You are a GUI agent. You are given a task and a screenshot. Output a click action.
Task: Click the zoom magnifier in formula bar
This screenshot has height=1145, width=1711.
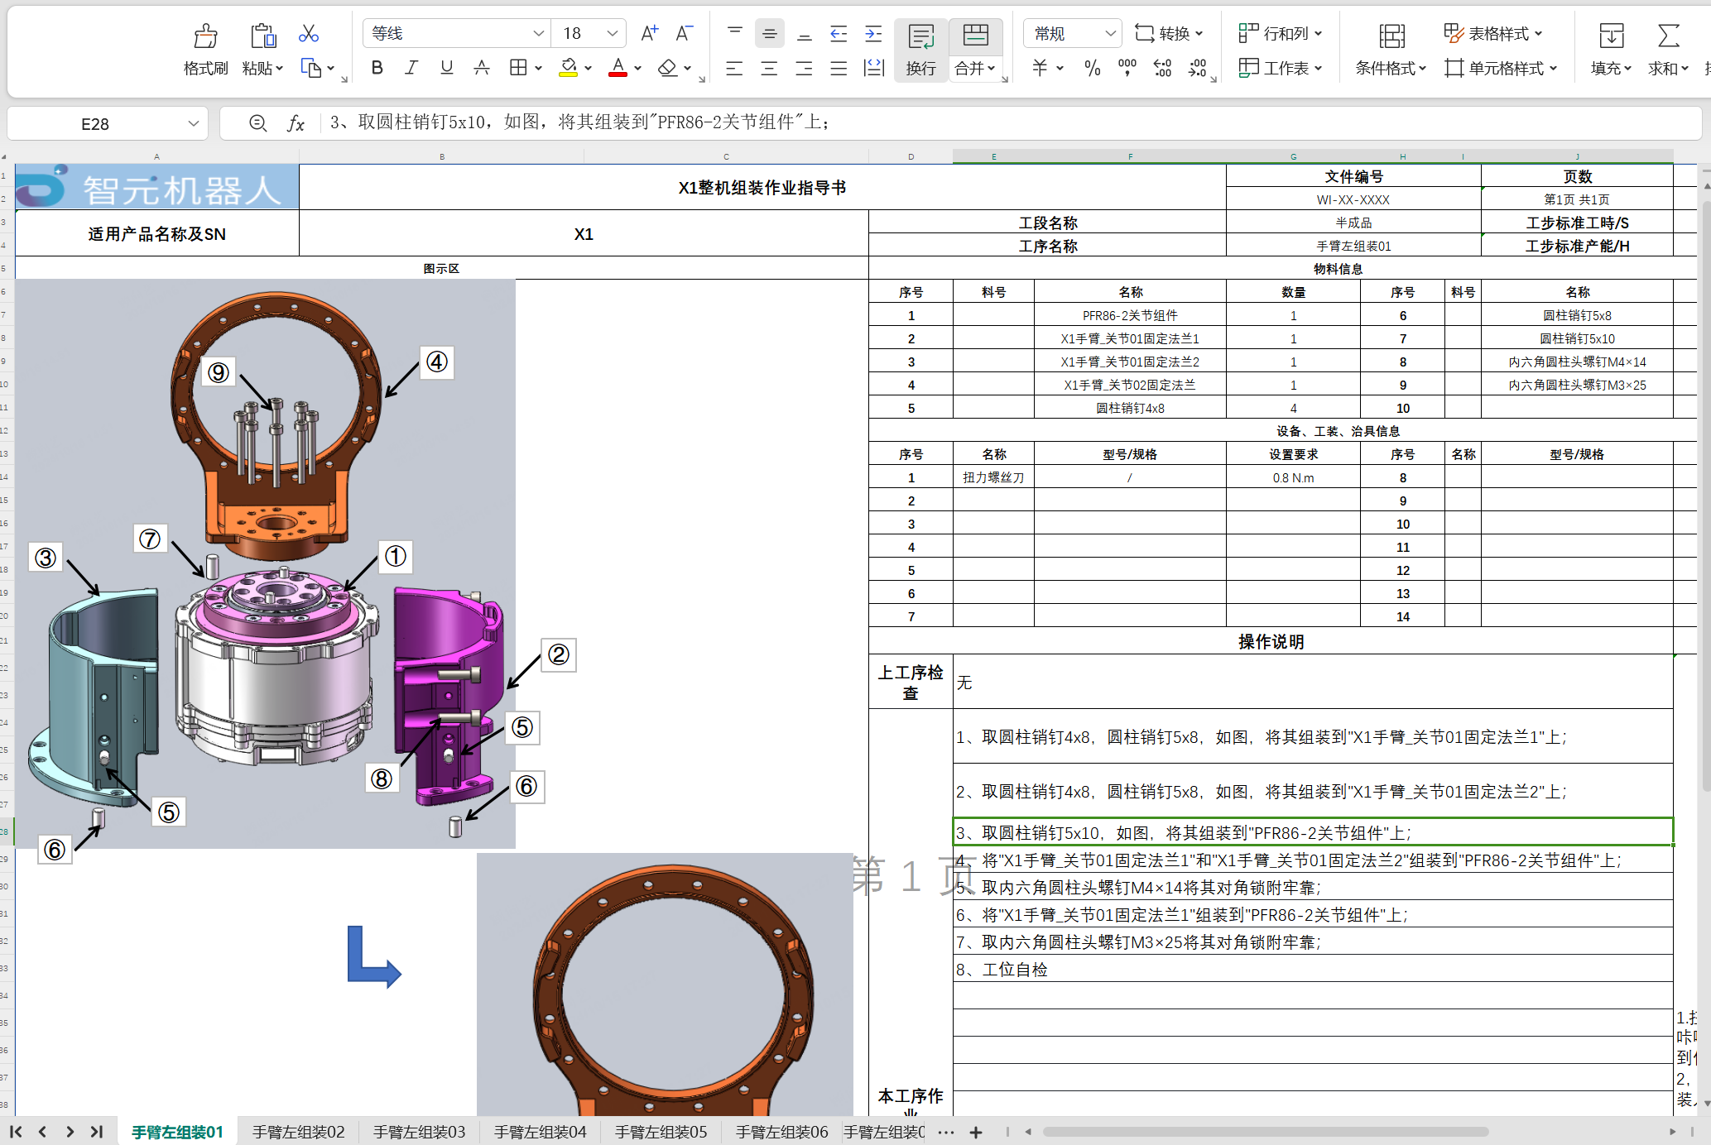[x=257, y=123]
